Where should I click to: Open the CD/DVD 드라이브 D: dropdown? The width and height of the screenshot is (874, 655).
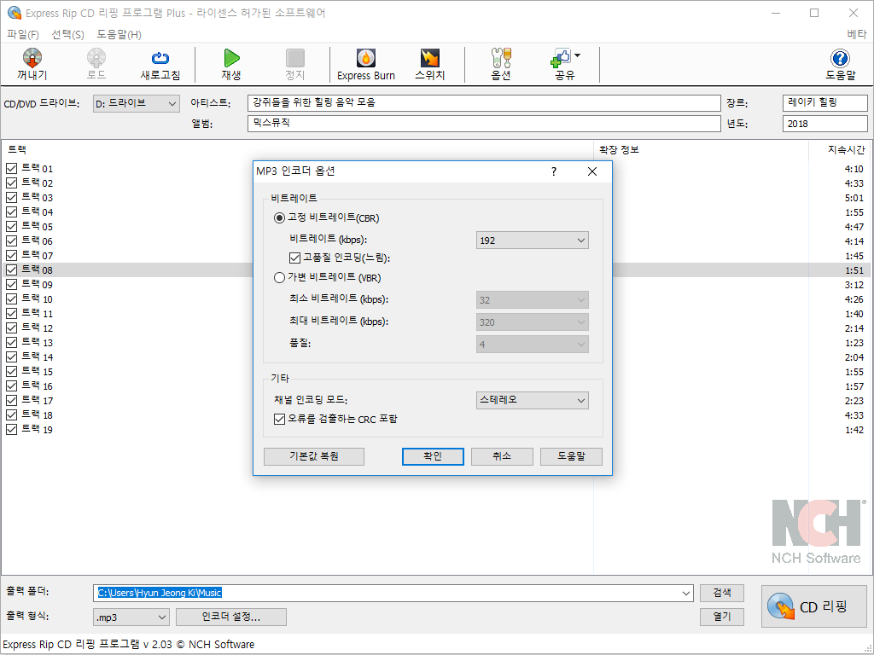click(136, 103)
